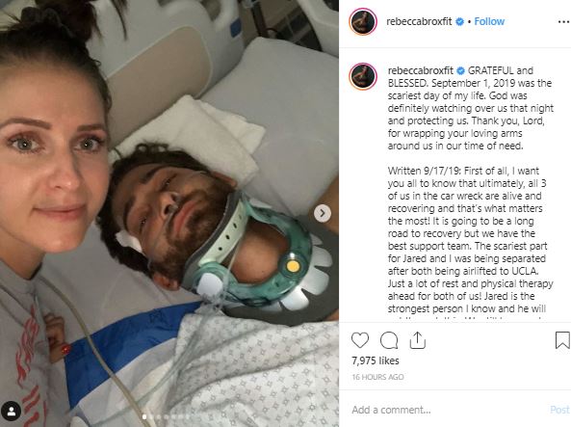Save post with the bookmark icon
This screenshot has width=571, height=427.
(562, 340)
